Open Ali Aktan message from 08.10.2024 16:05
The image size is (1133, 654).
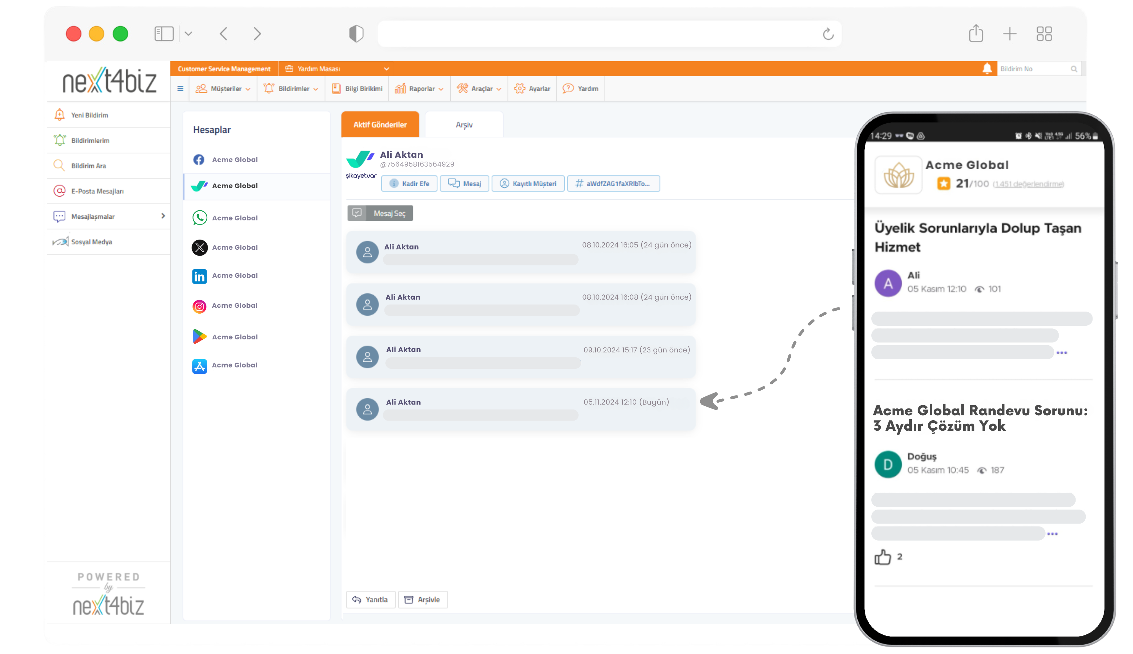point(520,252)
